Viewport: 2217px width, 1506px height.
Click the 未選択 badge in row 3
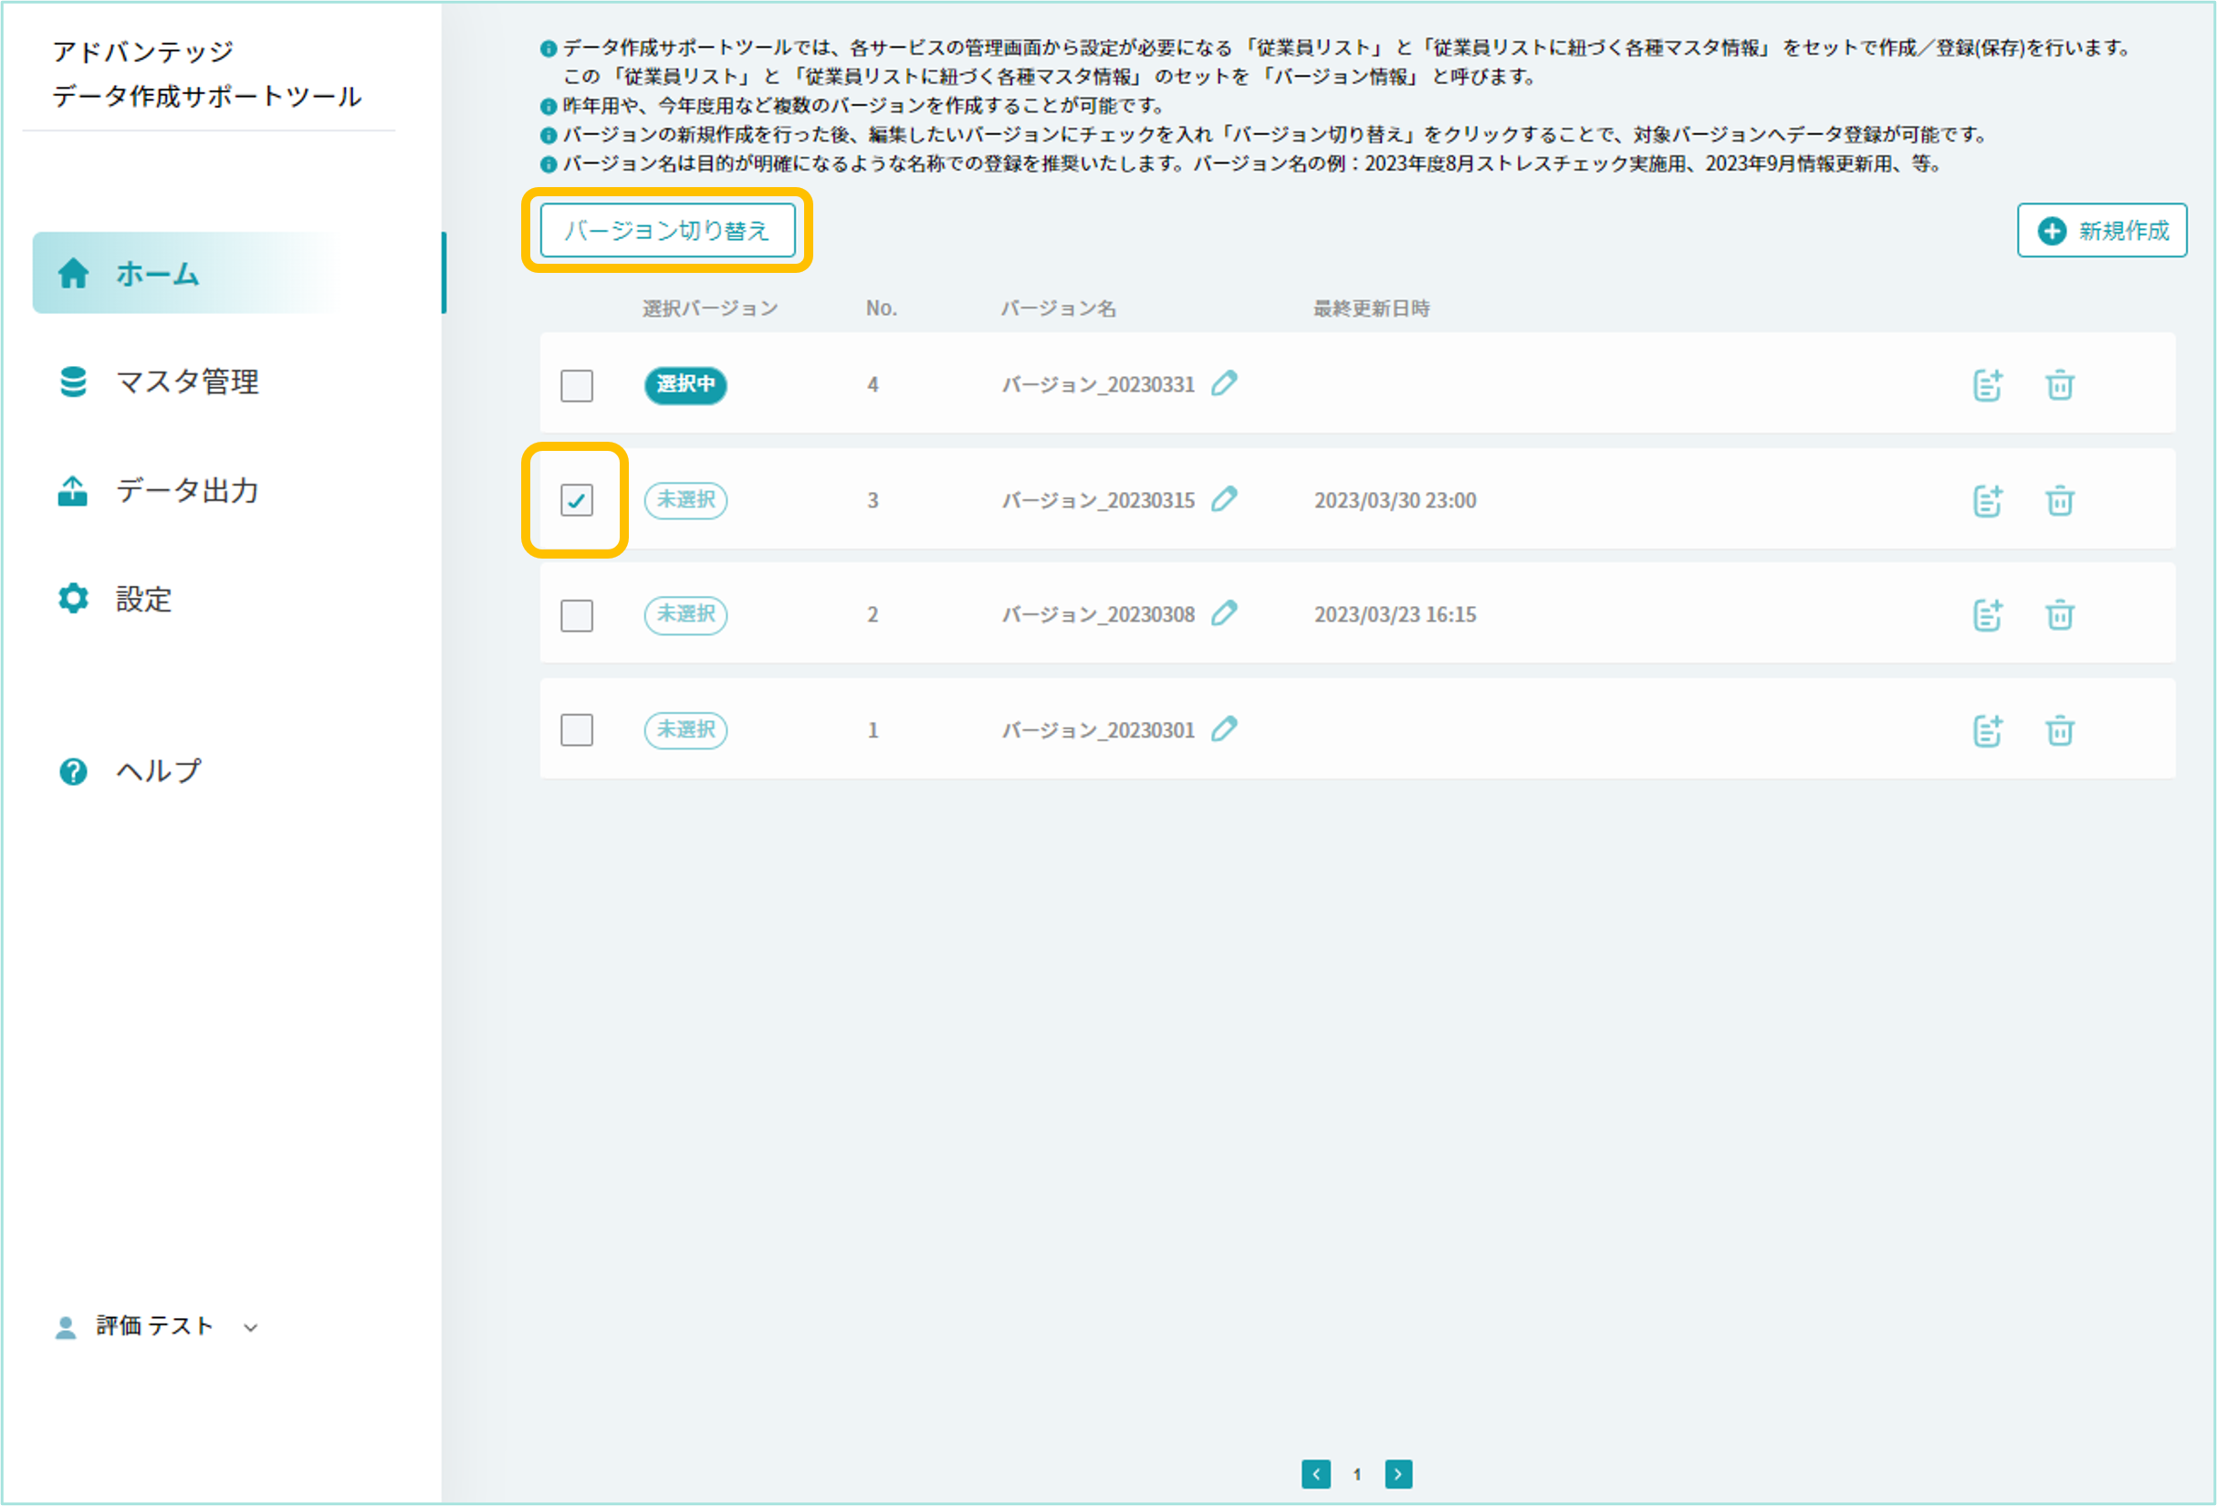pos(685,500)
